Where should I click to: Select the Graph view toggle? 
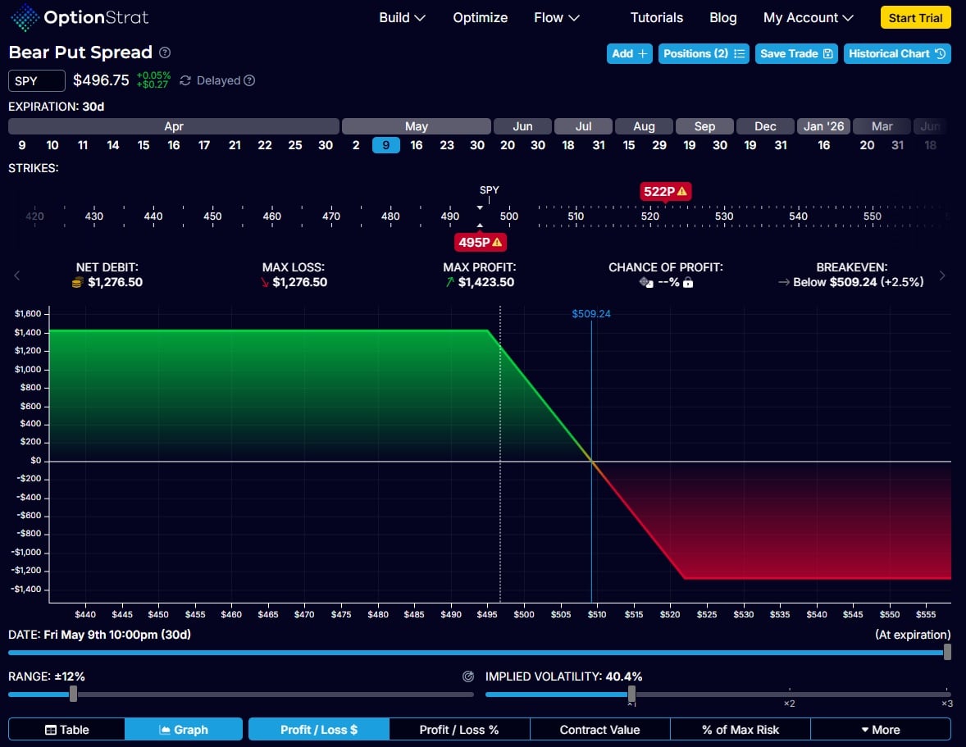point(184,729)
